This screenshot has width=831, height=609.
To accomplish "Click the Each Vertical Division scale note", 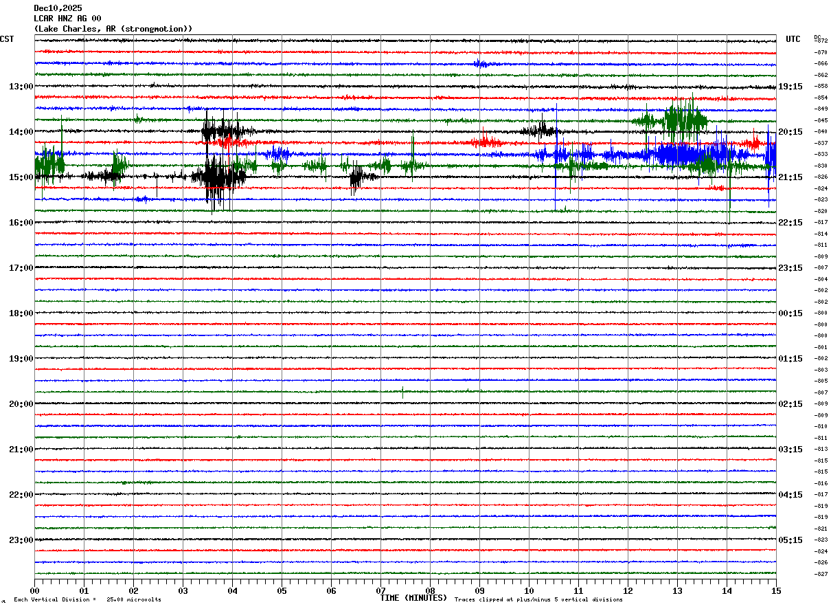I will click(x=87, y=600).
